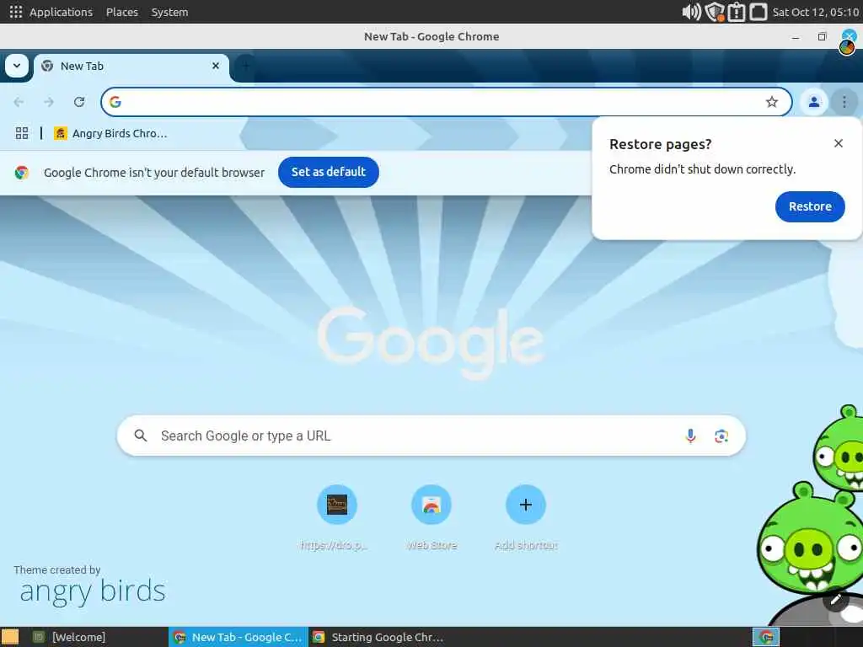Image resolution: width=863 pixels, height=647 pixels.
Task: Open the Places menu
Action: pos(122,12)
